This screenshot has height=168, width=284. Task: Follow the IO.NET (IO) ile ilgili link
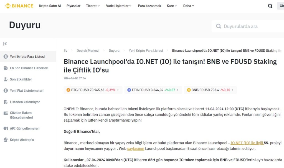pyautogui.click(x=247, y=143)
